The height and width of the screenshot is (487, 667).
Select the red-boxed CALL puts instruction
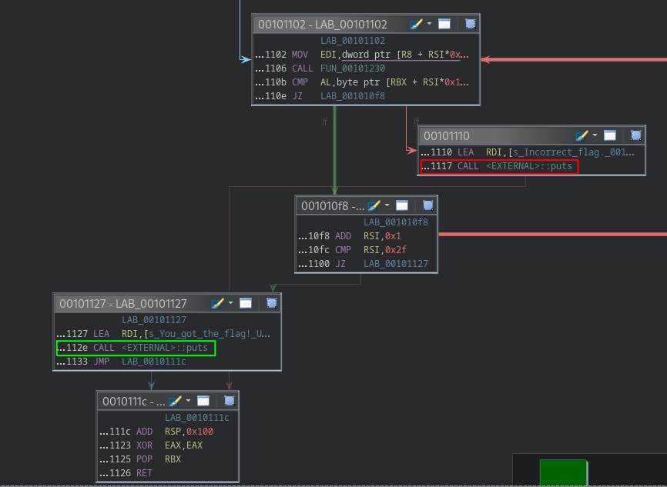click(x=499, y=166)
